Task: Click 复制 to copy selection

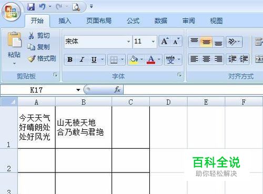Action: (x=39, y=47)
